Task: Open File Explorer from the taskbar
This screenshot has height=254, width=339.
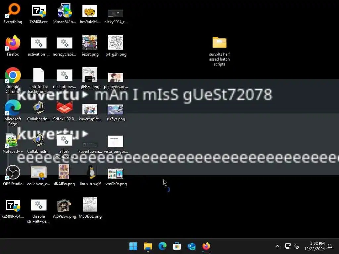Action: point(148,246)
